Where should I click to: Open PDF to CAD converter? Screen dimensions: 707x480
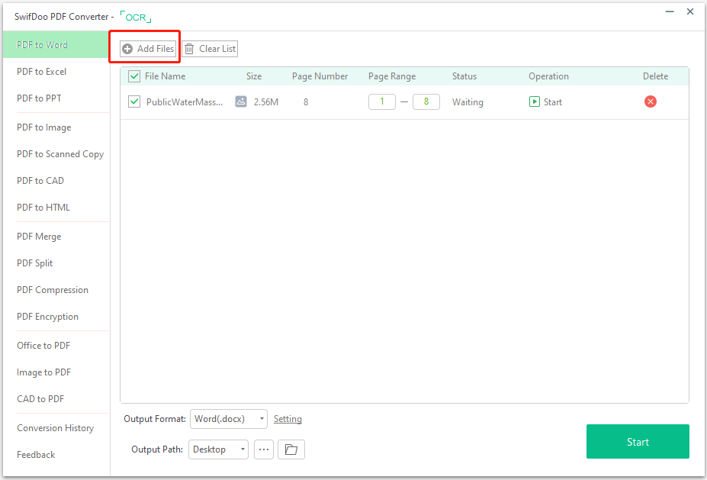tap(40, 180)
